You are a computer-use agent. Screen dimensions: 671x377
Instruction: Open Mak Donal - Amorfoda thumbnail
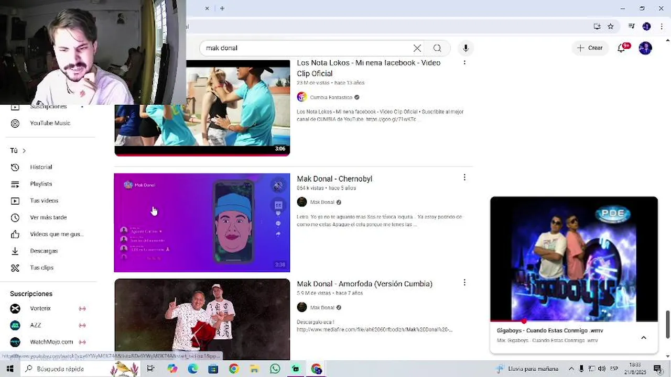click(202, 319)
